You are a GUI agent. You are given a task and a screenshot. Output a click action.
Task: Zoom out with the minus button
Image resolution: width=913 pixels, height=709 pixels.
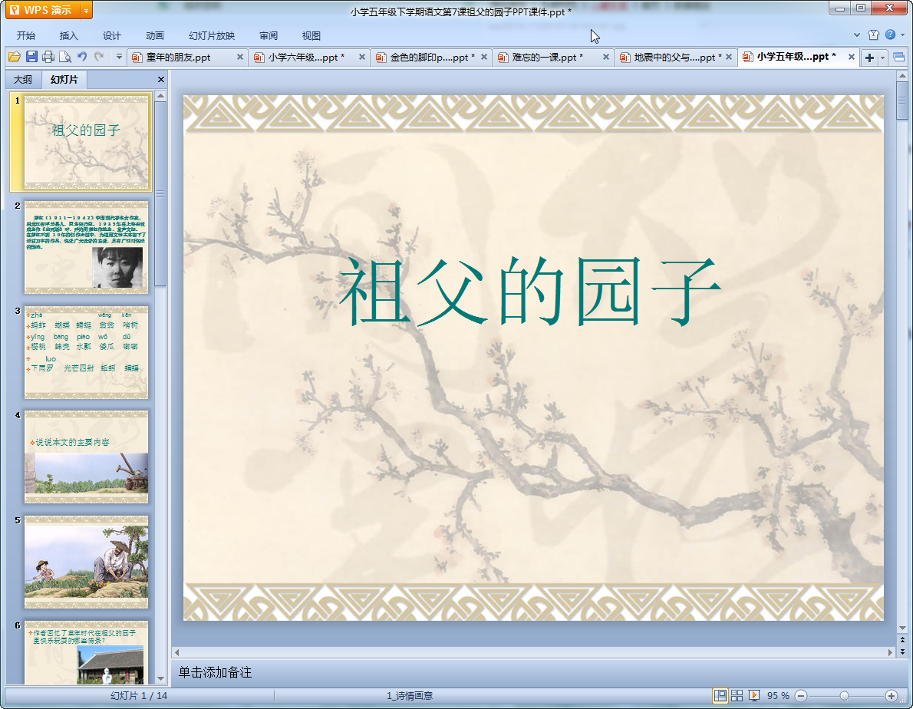coord(801,696)
